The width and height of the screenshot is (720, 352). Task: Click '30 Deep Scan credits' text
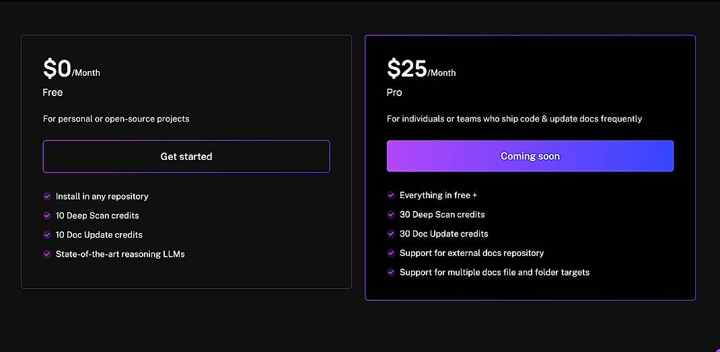(x=442, y=214)
